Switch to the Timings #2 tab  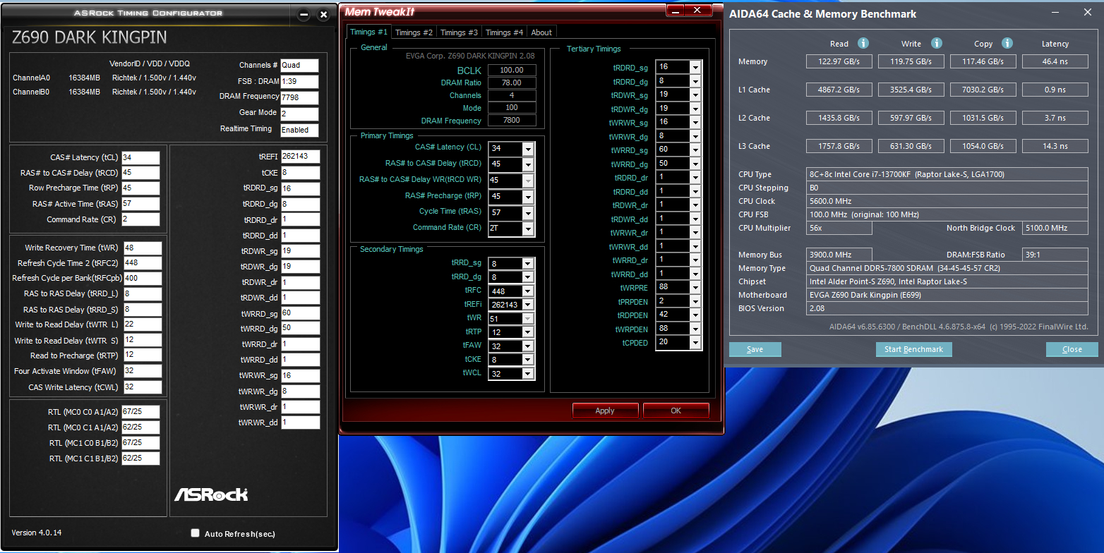click(414, 32)
